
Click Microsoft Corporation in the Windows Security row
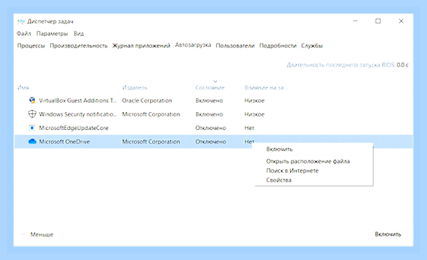click(x=151, y=114)
